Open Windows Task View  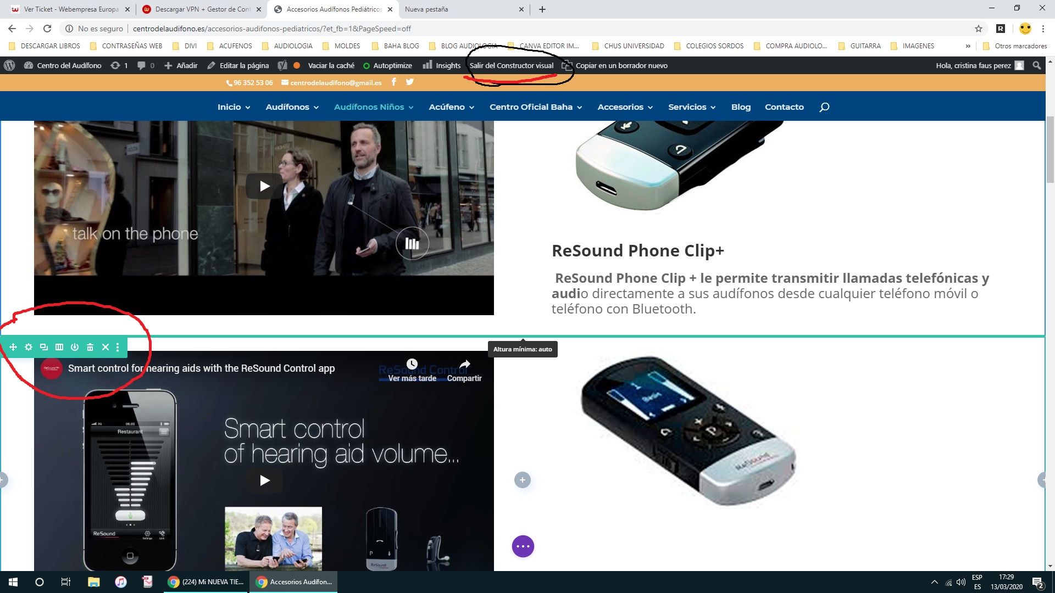coord(65,582)
